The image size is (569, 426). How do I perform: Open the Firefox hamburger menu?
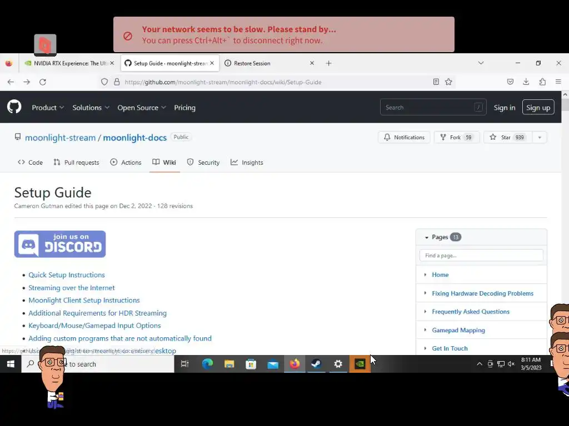pos(558,82)
